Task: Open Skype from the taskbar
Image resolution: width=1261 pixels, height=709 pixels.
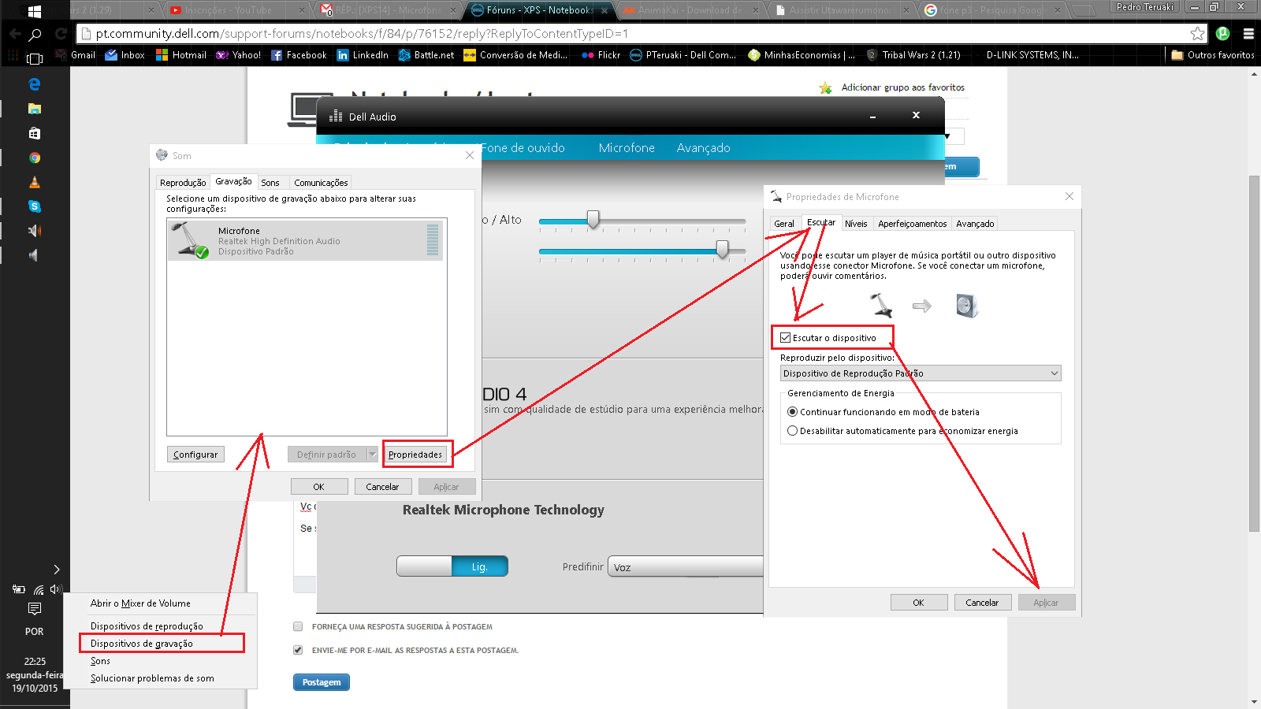Action: point(34,206)
